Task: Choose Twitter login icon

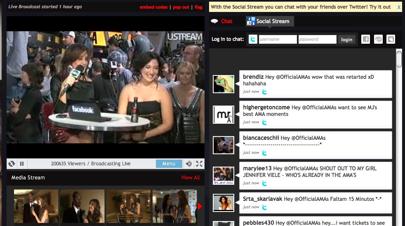Action: (x=253, y=39)
